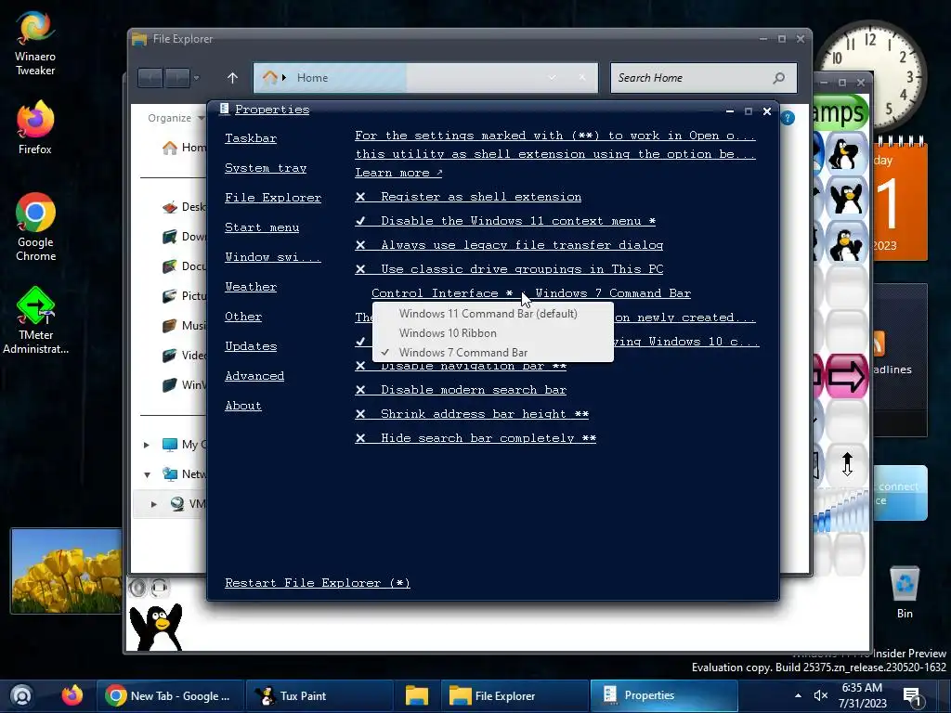
Task: Click the Forward button in File Explorer
Action: 177,78
